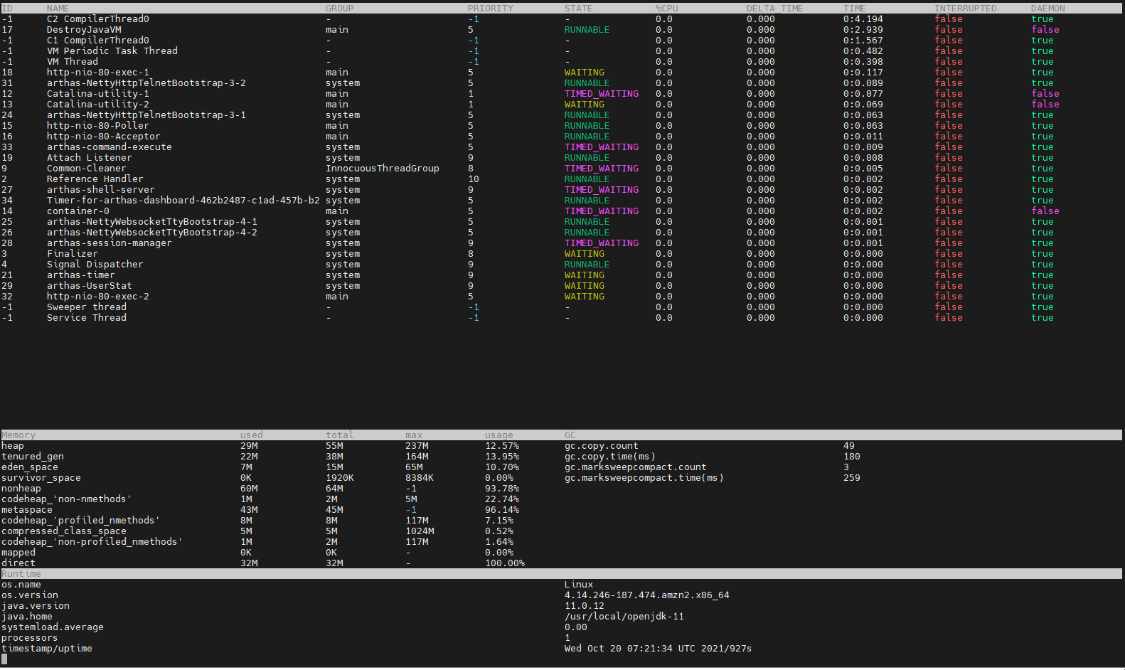Image resolution: width=1125 pixels, height=670 pixels.
Task: Select the arthas-UserStat thread name
Action: click(90, 286)
